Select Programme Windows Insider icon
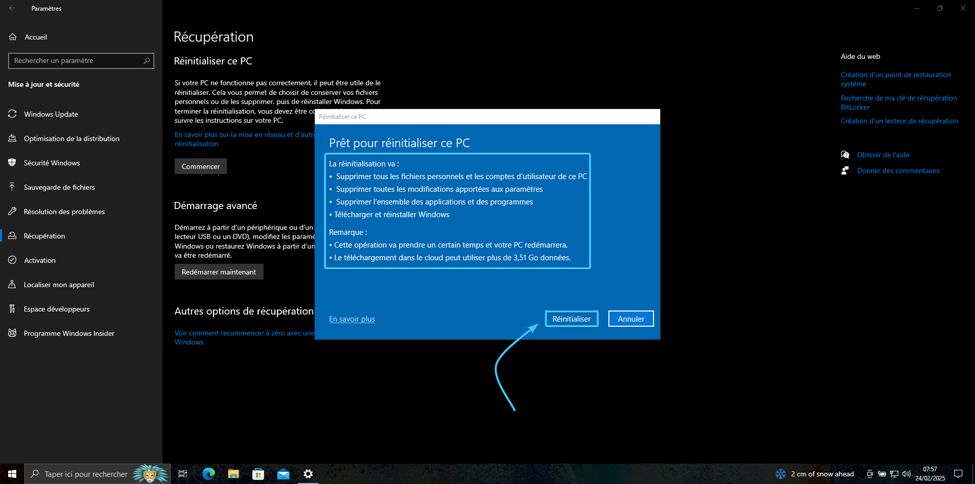The height and width of the screenshot is (484, 975). [x=12, y=333]
